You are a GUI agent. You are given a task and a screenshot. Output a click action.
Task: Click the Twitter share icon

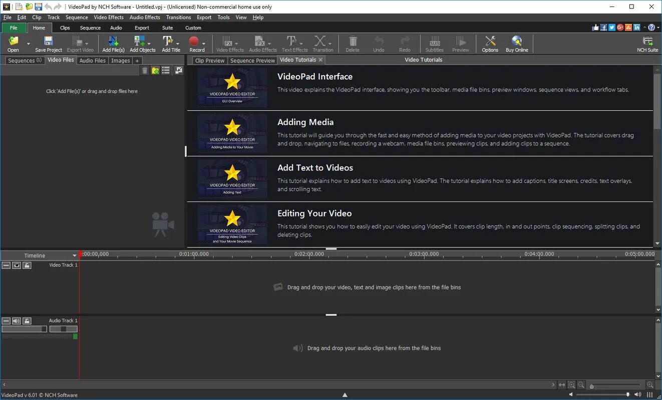click(x=612, y=27)
